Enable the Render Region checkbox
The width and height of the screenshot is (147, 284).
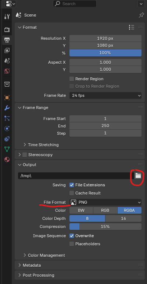pos(72,79)
